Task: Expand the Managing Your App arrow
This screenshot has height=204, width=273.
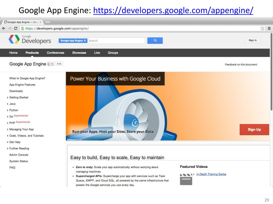Action: point(8,129)
